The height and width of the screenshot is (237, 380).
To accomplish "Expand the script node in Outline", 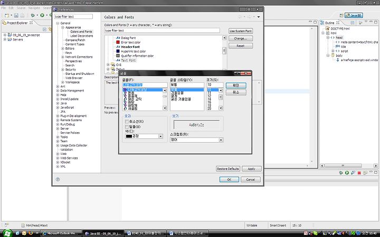I will (x=332, y=51).
